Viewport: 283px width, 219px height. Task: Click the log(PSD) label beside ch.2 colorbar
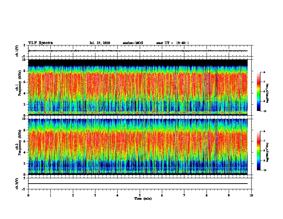(268, 152)
